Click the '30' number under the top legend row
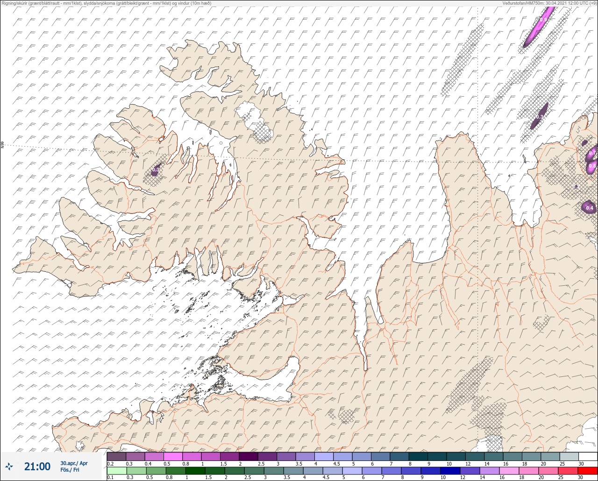This screenshot has width=598, height=481. coord(581,463)
